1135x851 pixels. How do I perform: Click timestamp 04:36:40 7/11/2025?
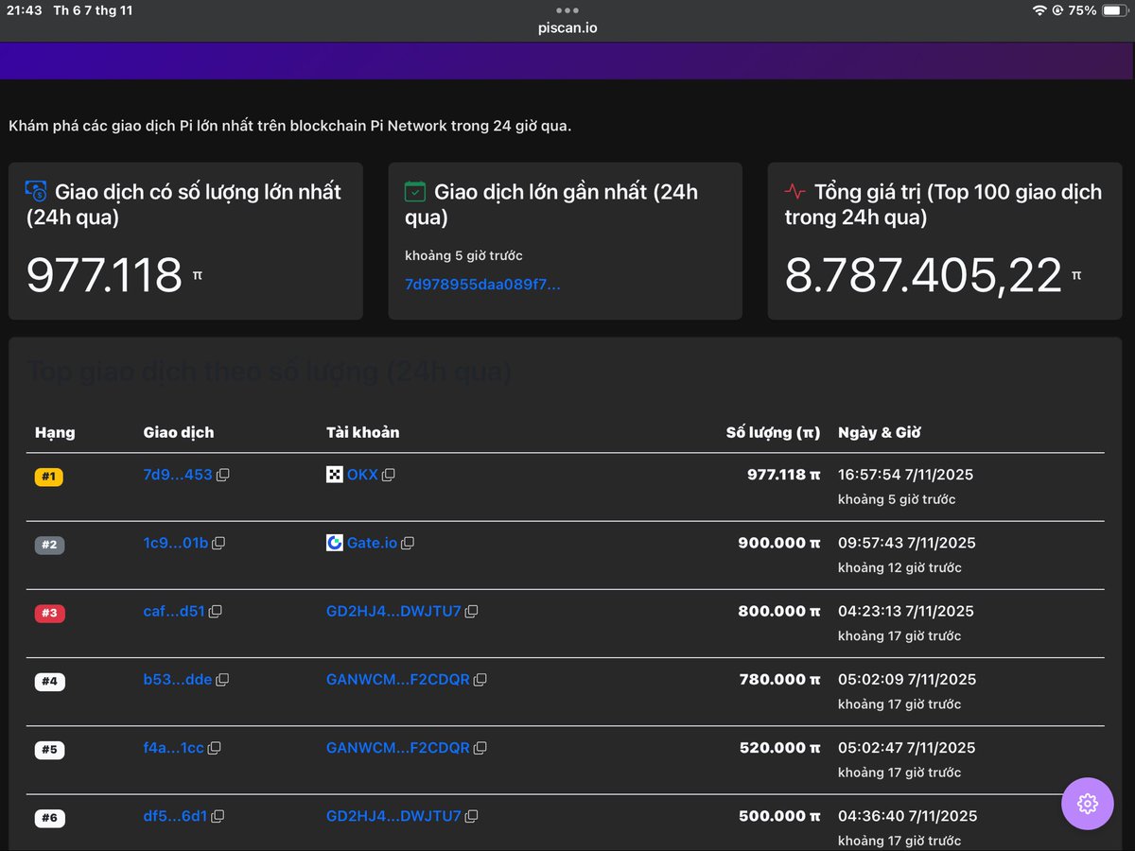click(x=907, y=815)
